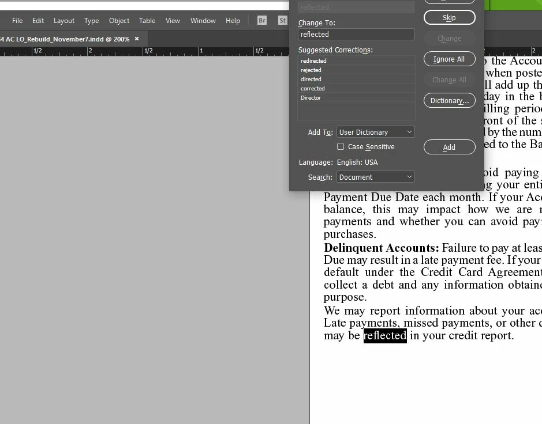
Task: Open the Object menu
Action: pos(119,21)
